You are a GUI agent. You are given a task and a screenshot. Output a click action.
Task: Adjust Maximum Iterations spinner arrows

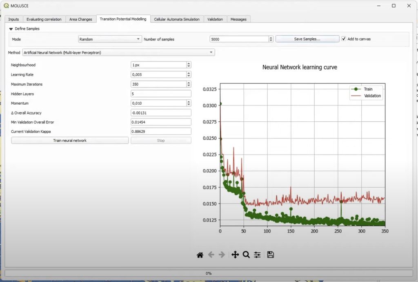(189, 84)
